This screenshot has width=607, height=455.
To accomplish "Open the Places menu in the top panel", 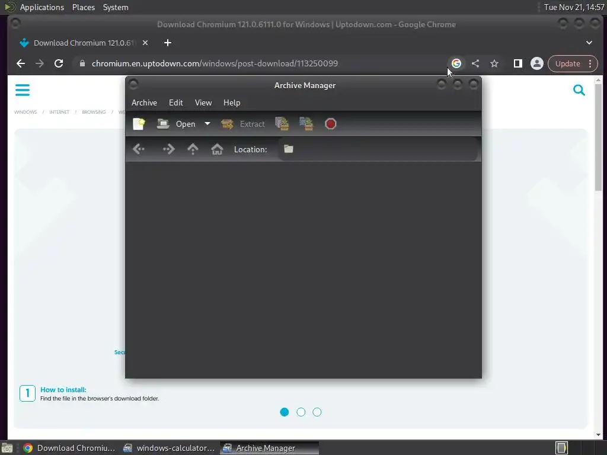I will [x=83, y=7].
